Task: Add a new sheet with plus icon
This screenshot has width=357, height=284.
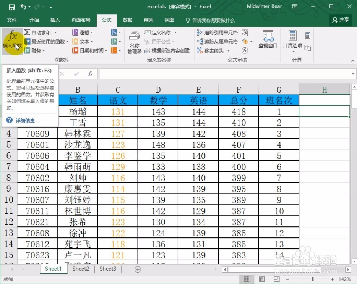Action: 138,269
